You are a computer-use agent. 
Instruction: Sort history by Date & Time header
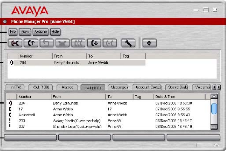pos(179,97)
